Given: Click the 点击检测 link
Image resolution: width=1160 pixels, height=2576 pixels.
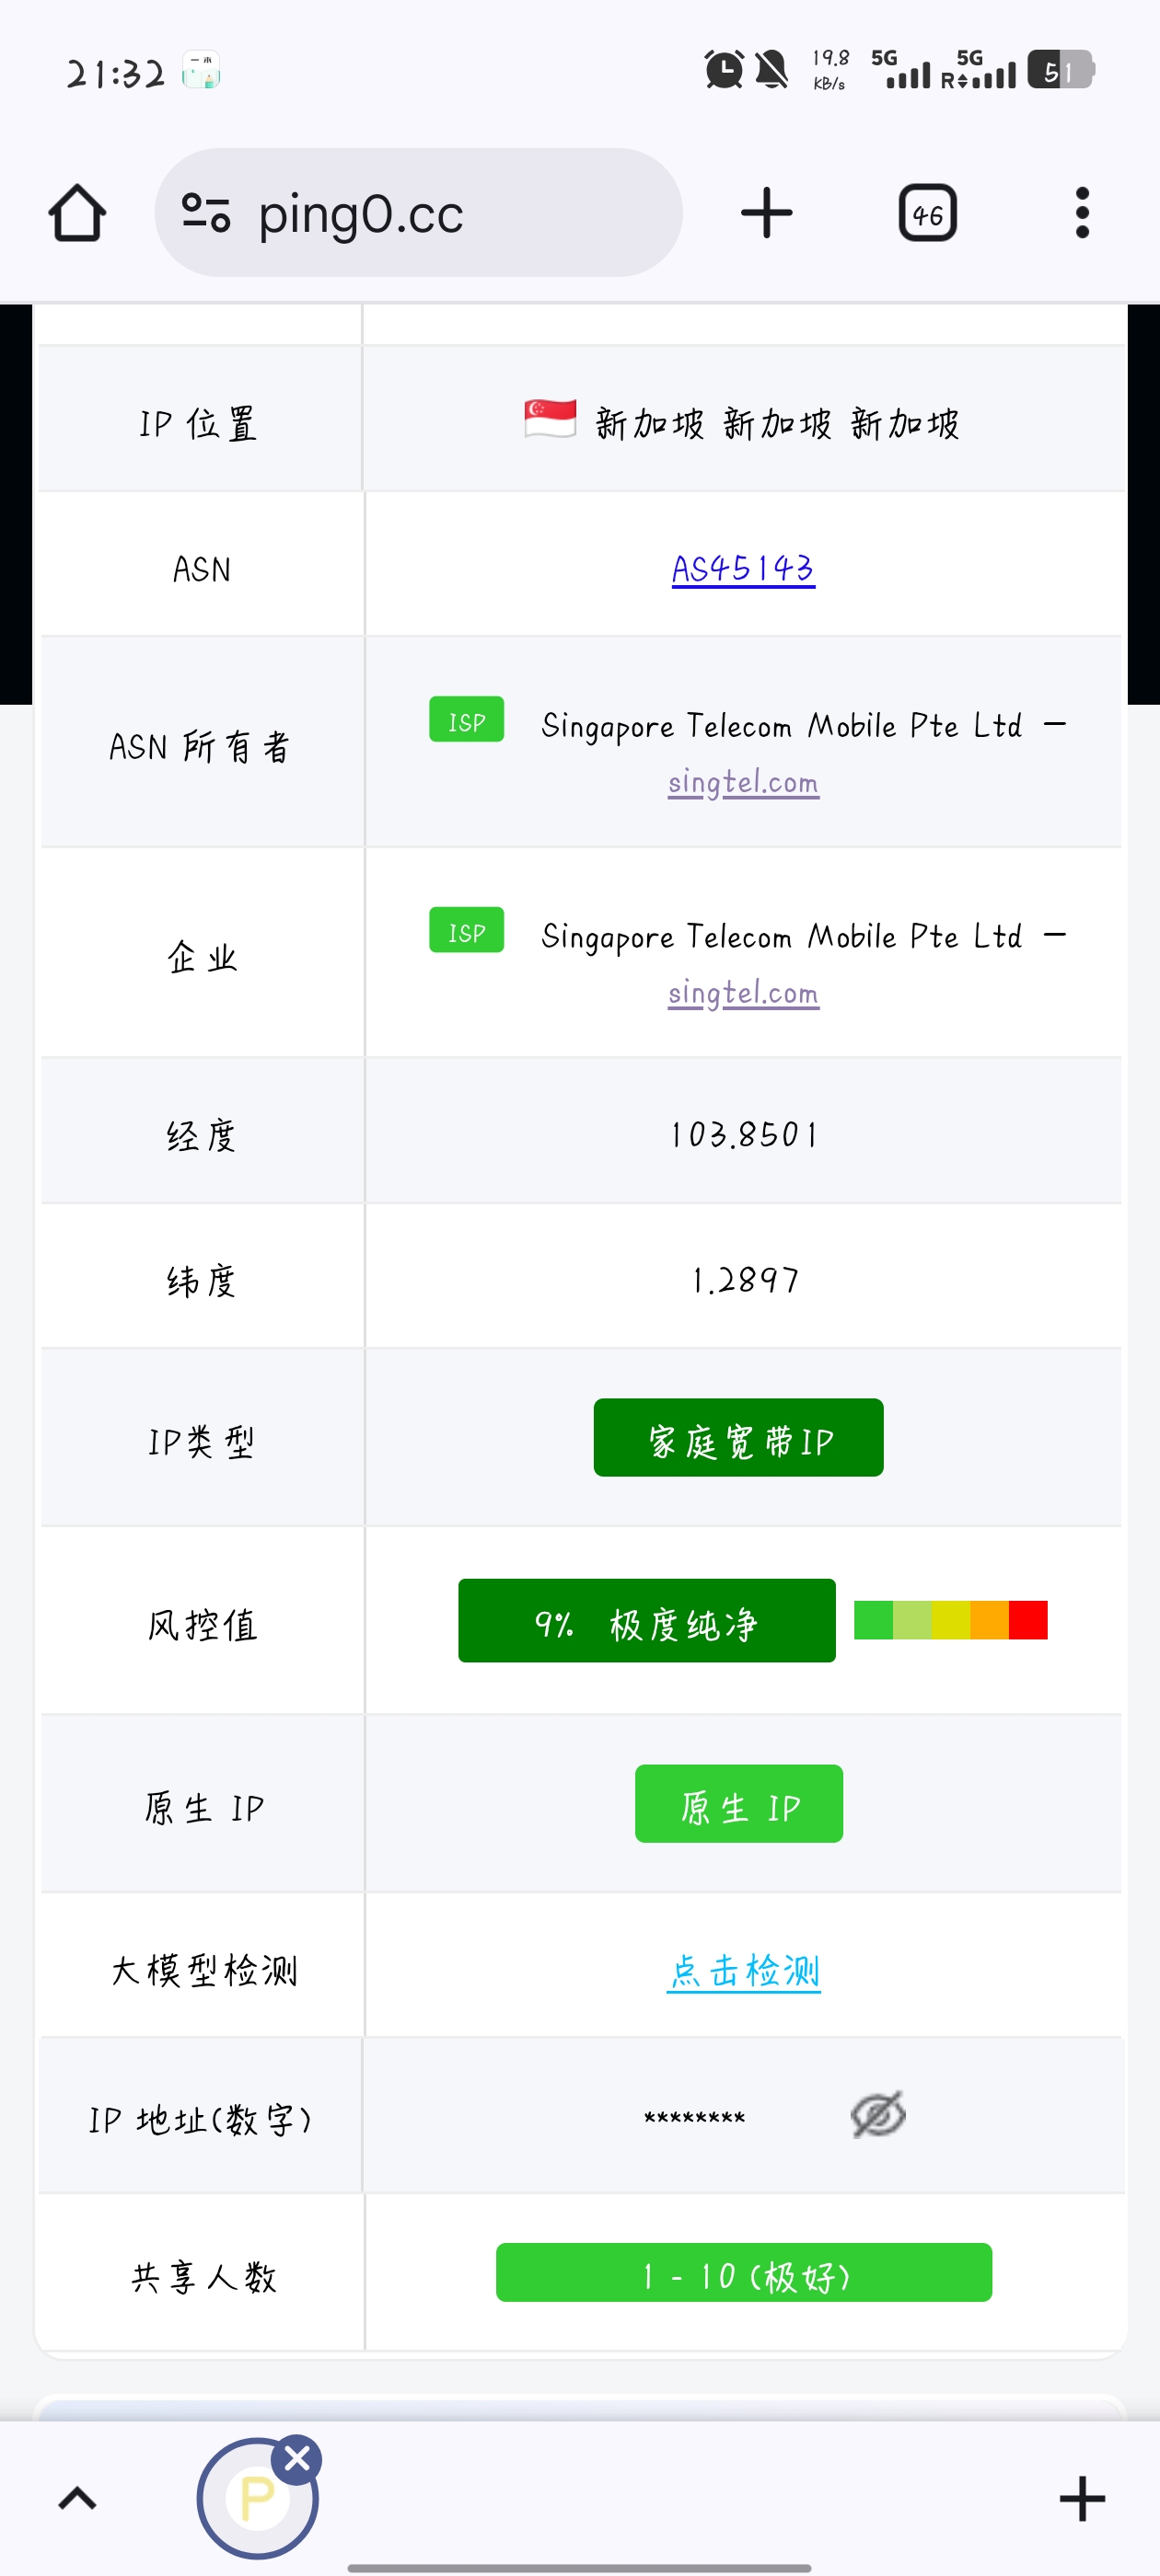Looking at the screenshot, I should [743, 1970].
